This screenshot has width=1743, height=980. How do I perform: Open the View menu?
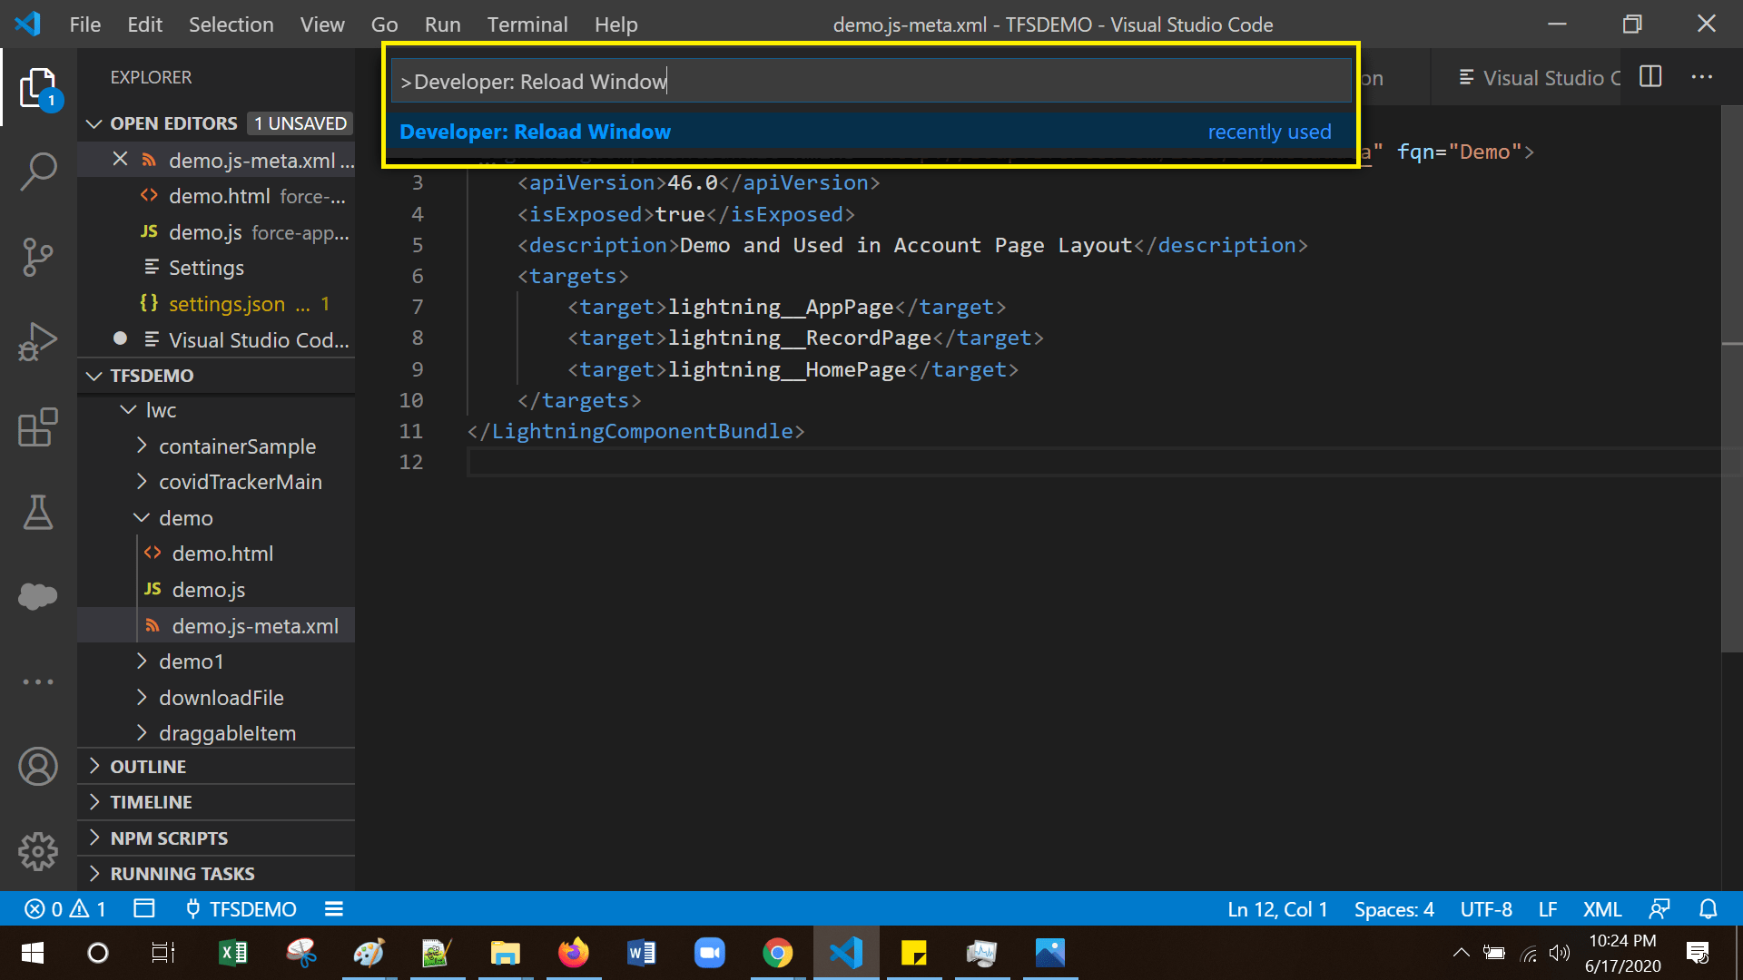click(322, 24)
